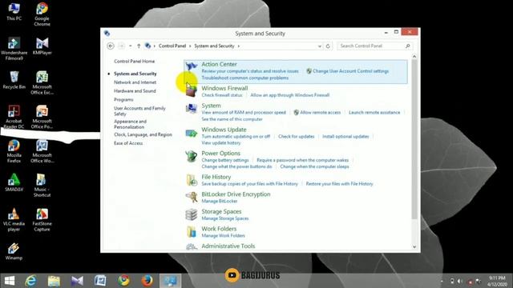The width and height of the screenshot is (513, 288).
Task: Click the vertical scrollbar thumb
Action: pyautogui.click(x=414, y=140)
